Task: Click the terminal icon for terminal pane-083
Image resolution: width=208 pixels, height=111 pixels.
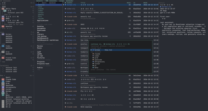Action: point(5,13)
